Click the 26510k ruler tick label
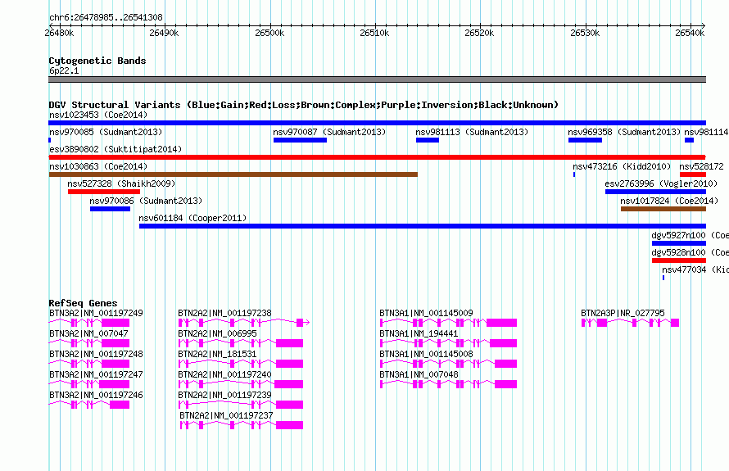Screen dimensions: 729x471 point(374,33)
